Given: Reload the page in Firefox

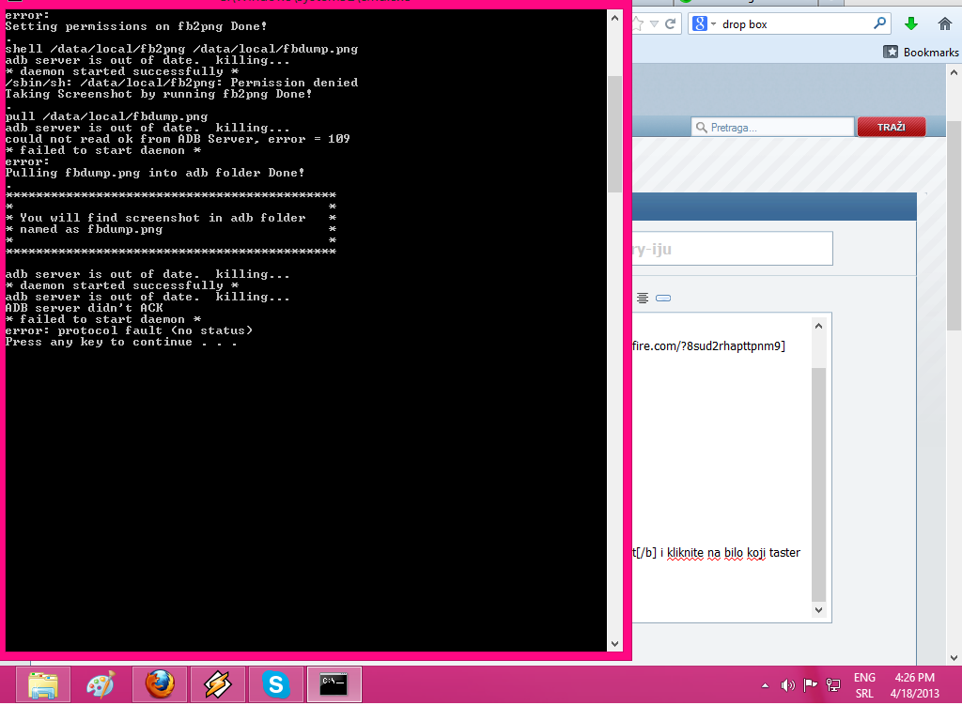Looking at the screenshot, I should tap(671, 23).
